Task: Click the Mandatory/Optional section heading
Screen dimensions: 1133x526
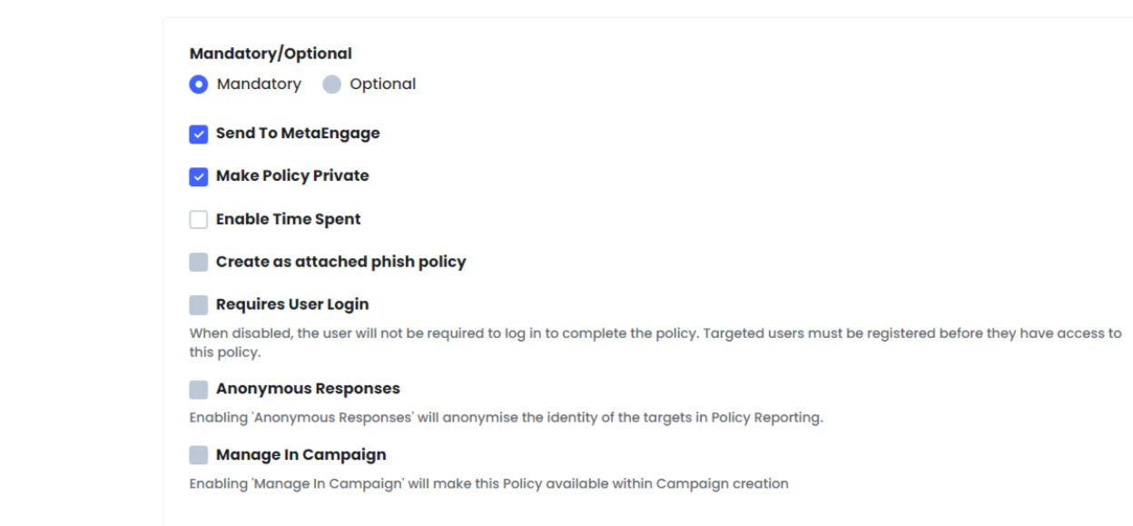Action: point(271,54)
